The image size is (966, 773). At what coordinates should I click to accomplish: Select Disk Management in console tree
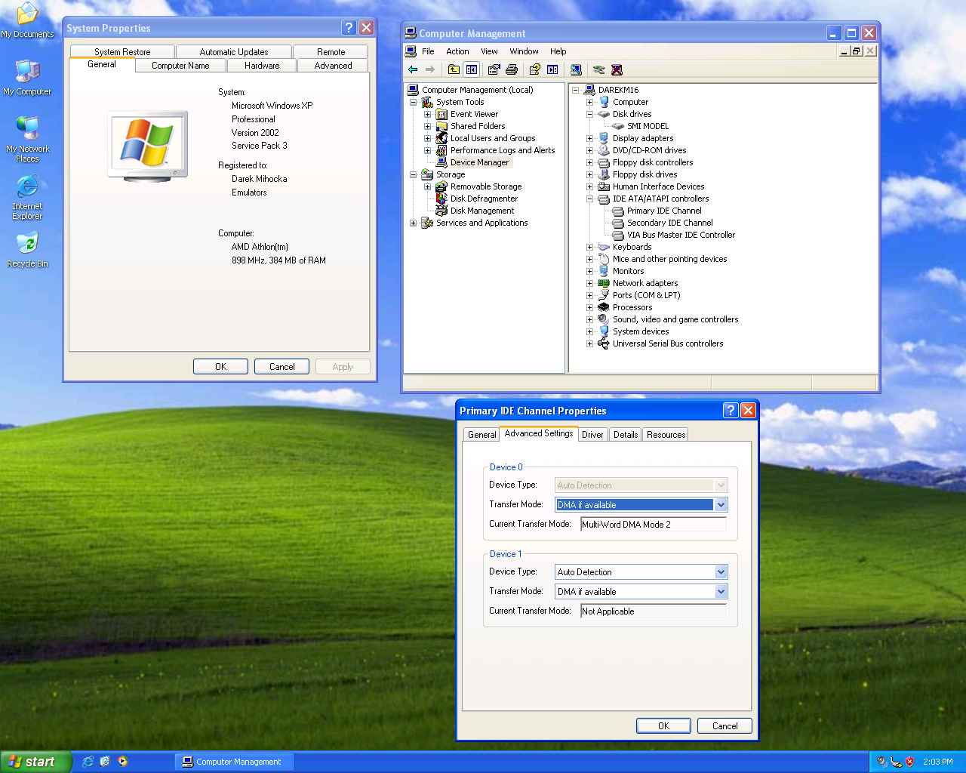pyautogui.click(x=482, y=211)
